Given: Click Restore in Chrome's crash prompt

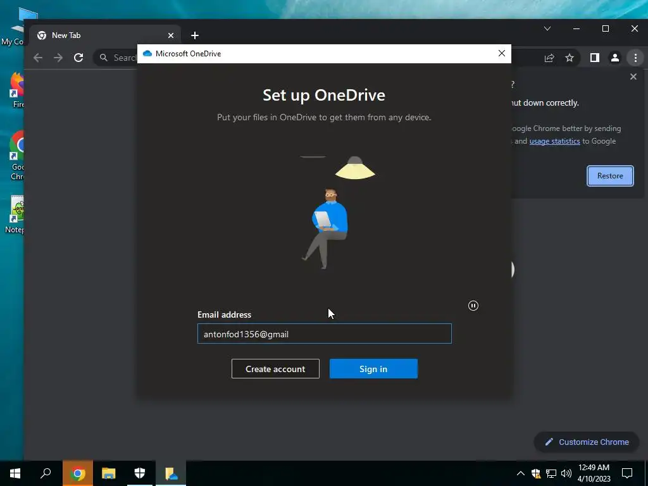Looking at the screenshot, I should [x=610, y=176].
